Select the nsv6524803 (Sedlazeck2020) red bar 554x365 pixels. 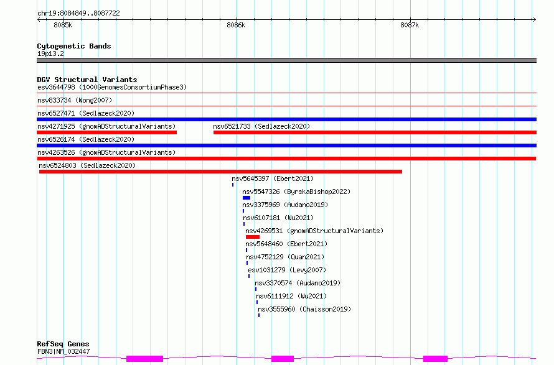coord(220,172)
